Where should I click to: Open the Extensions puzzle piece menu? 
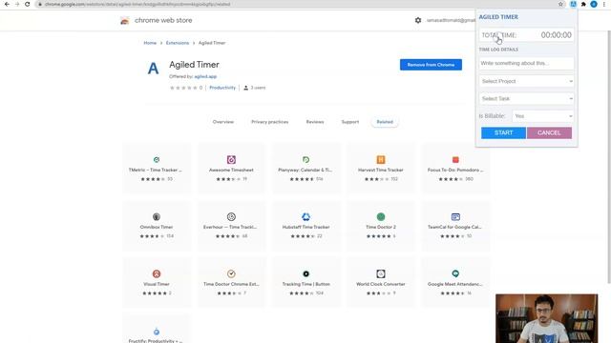[583, 4]
